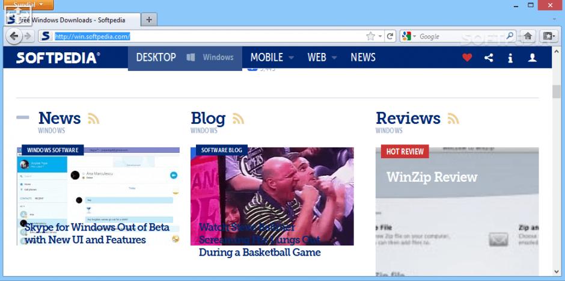Subscribe to the News RSS feed icon

[93, 119]
